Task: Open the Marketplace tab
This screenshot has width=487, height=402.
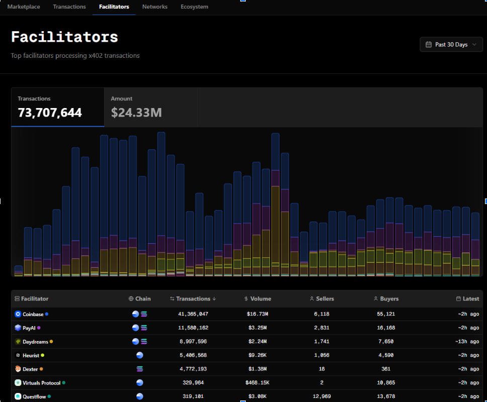Action: point(24,7)
